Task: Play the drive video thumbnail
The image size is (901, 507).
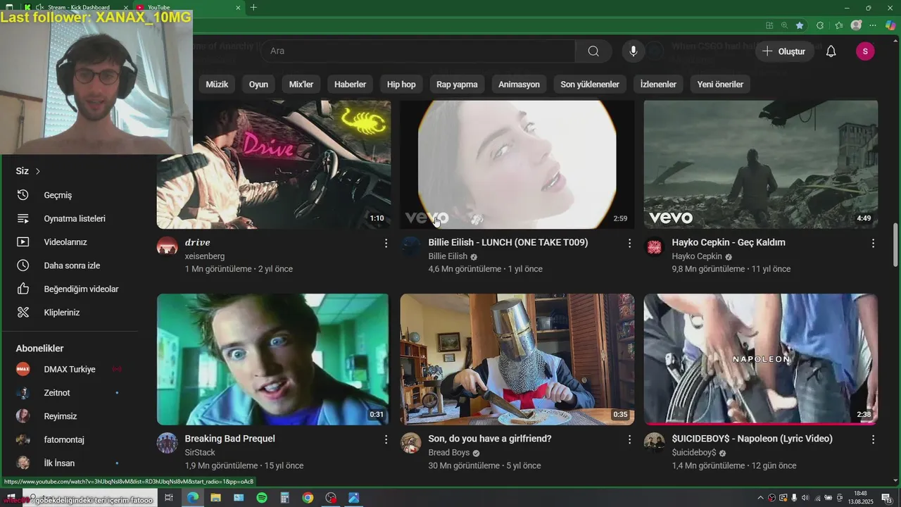Action: (274, 164)
